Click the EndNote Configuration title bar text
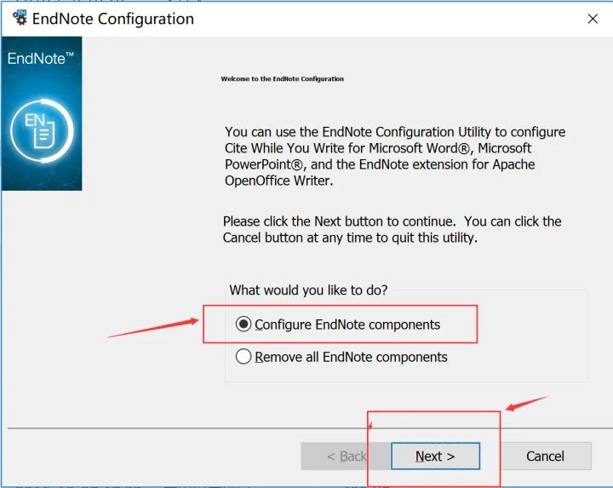Image resolution: width=613 pixels, height=488 pixels. point(112,18)
